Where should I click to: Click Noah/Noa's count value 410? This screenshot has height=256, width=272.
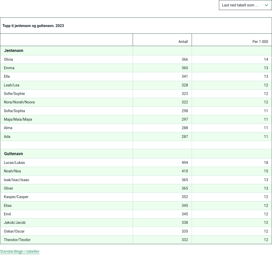click(185, 171)
